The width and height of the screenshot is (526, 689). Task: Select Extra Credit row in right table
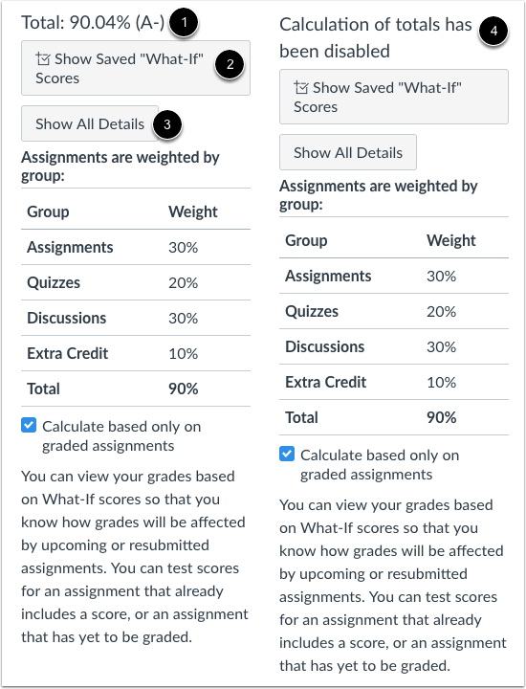click(394, 382)
